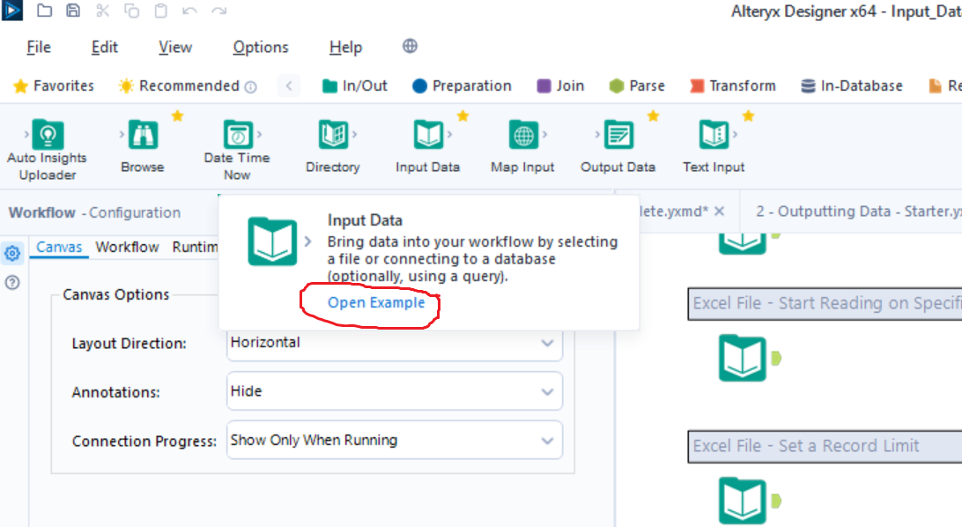
Task: Open the Join tool category
Action: click(x=560, y=85)
